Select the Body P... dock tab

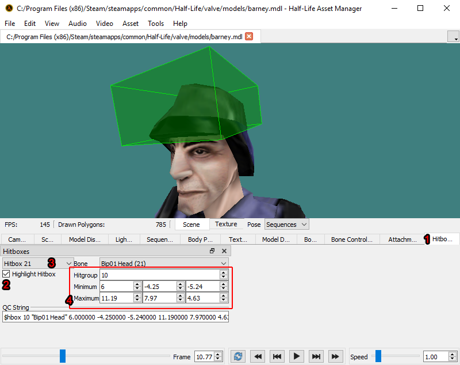point(200,239)
